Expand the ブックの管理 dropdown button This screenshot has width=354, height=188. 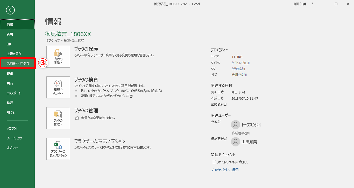pyautogui.click(x=58, y=118)
